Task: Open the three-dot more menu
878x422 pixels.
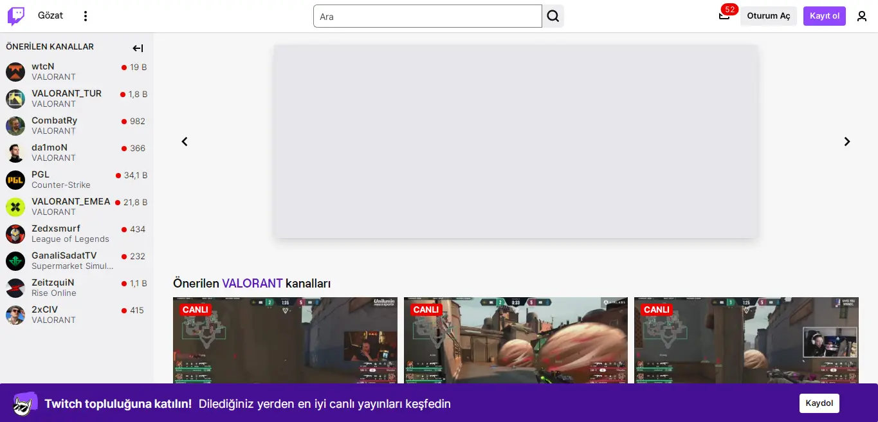Action: [x=86, y=16]
